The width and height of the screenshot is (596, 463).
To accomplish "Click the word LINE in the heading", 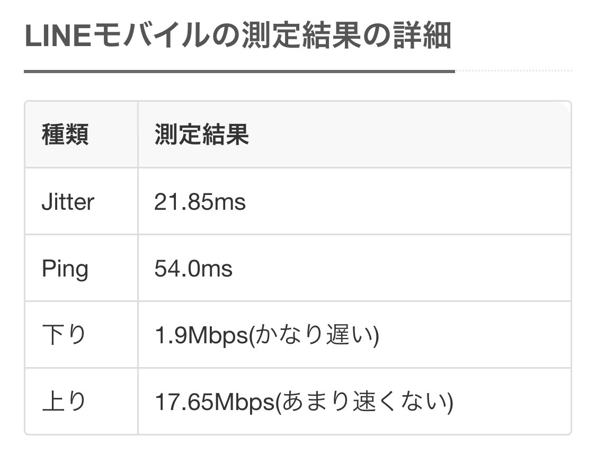I will [58, 37].
